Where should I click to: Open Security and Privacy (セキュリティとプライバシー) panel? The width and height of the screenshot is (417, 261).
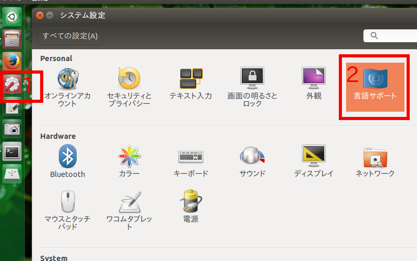(x=129, y=86)
